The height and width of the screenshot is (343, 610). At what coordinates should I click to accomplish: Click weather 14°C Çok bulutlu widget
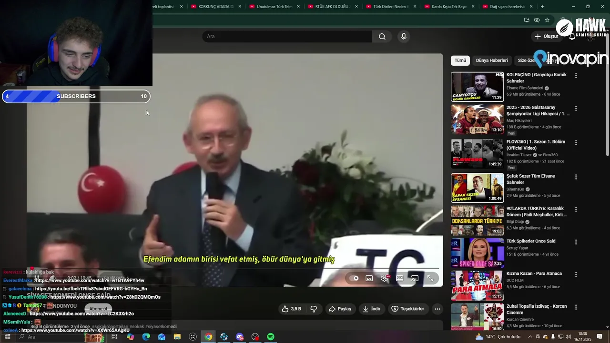point(498,337)
